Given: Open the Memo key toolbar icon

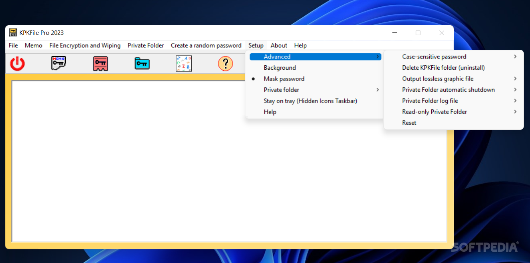Looking at the screenshot, I should 59,63.
